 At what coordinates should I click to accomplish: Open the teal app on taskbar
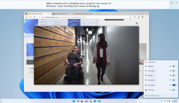coord(99,101)
